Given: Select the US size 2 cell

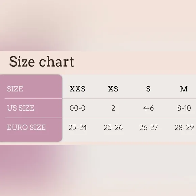Looking at the screenshot, I should point(113,108).
